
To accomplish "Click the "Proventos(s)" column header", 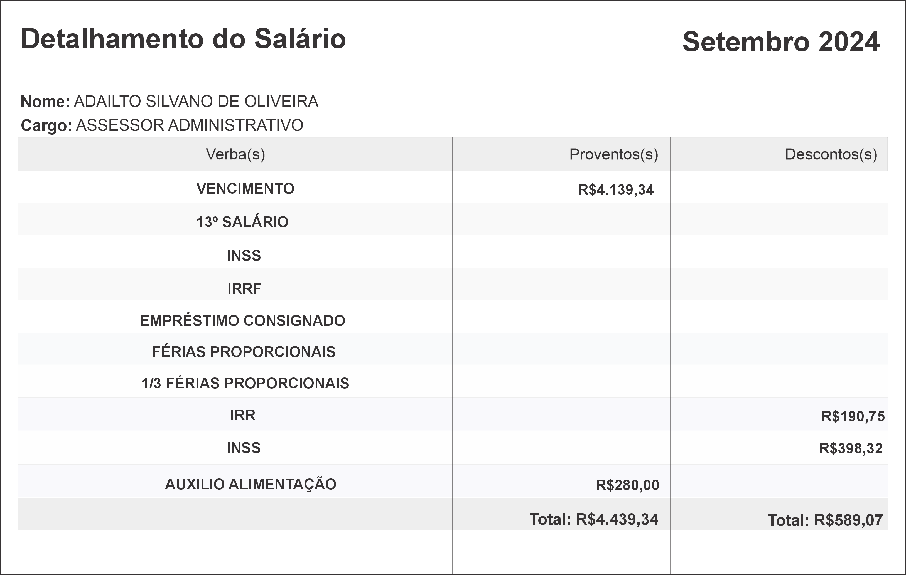I will pos(614,154).
